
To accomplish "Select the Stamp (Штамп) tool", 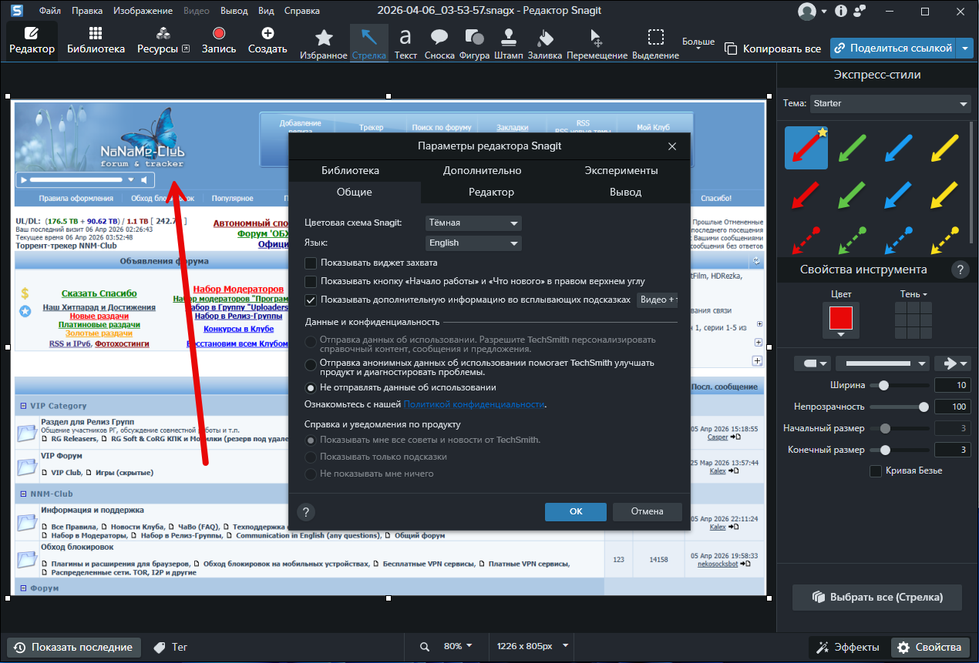I will pyautogui.click(x=508, y=42).
